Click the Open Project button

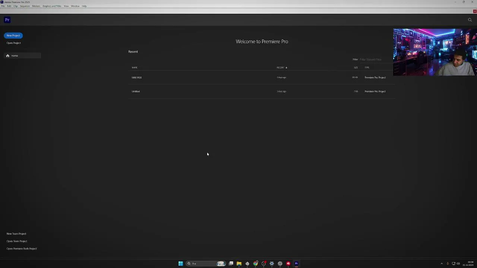14,43
